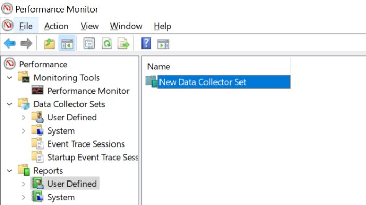This screenshot has width=366, height=205.
Task: Click the System icon under Data Collector Sets
Action: 38,130
